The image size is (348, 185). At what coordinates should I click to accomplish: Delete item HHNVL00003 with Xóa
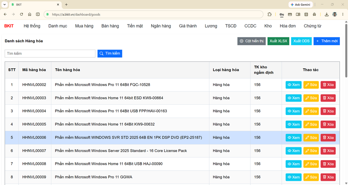tap(328, 98)
